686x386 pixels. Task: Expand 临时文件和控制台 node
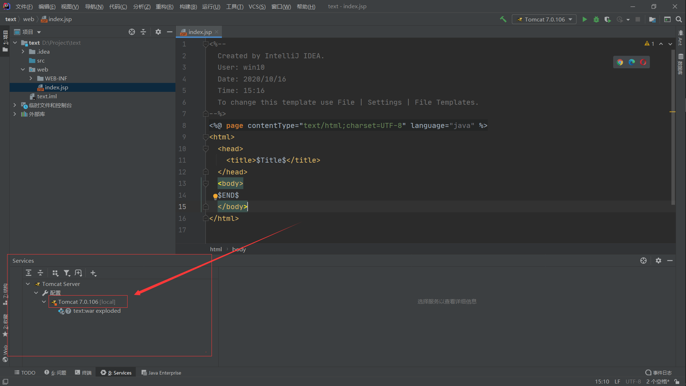(15, 105)
